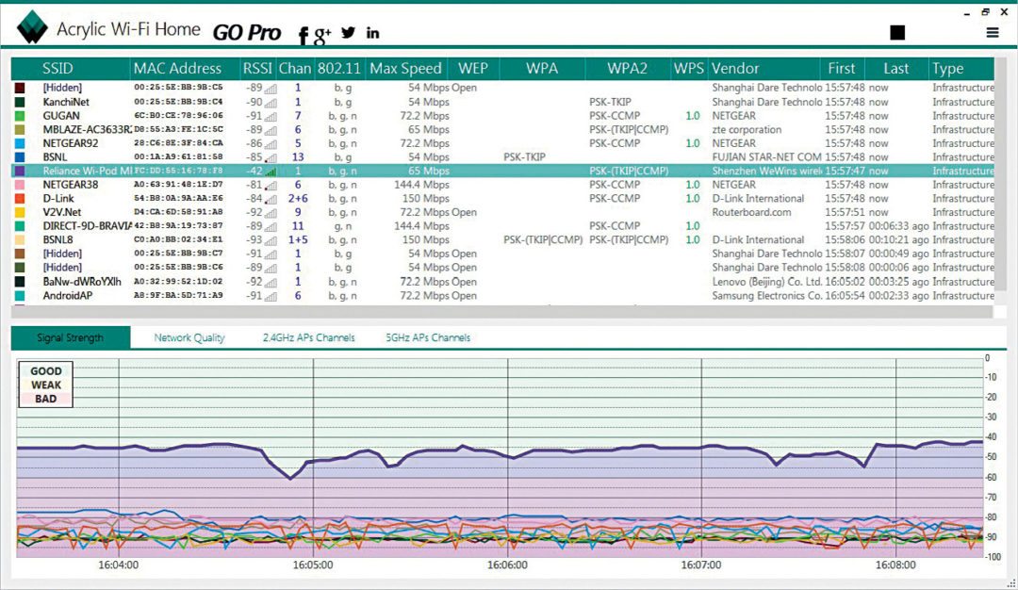Click the color swatch for NETGEAR92
The width and height of the screenshot is (1018, 590).
click(20, 143)
